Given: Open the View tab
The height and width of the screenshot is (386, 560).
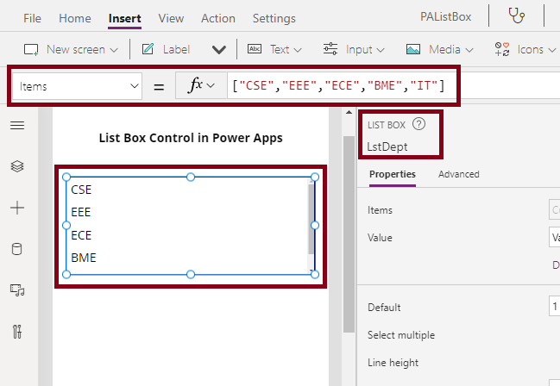Looking at the screenshot, I should [x=171, y=18].
